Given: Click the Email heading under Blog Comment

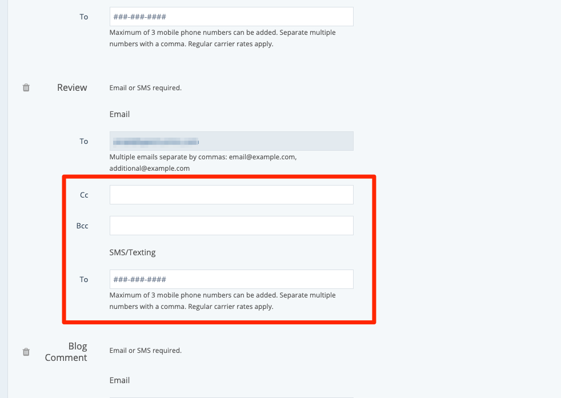Looking at the screenshot, I should [119, 380].
